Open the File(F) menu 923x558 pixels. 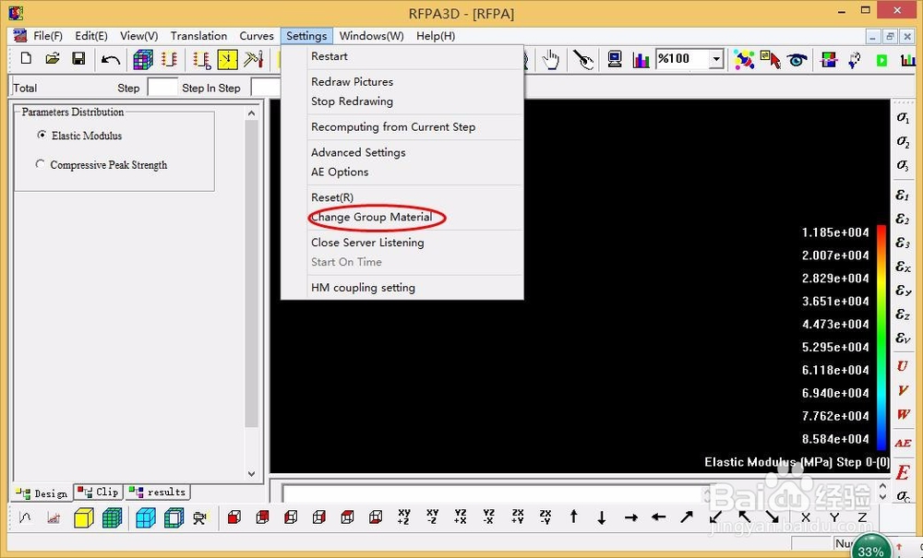(48, 36)
